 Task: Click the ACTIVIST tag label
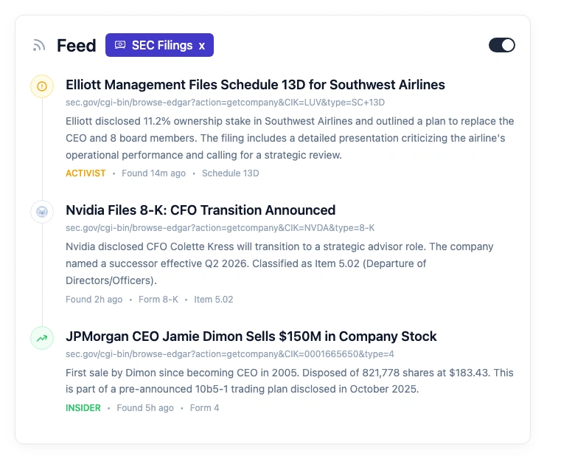point(86,173)
